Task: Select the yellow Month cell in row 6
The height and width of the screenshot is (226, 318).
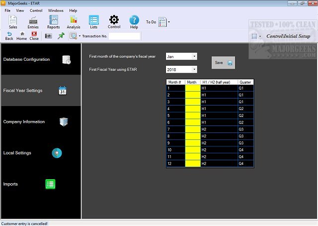Action: click(x=193, y=122)
